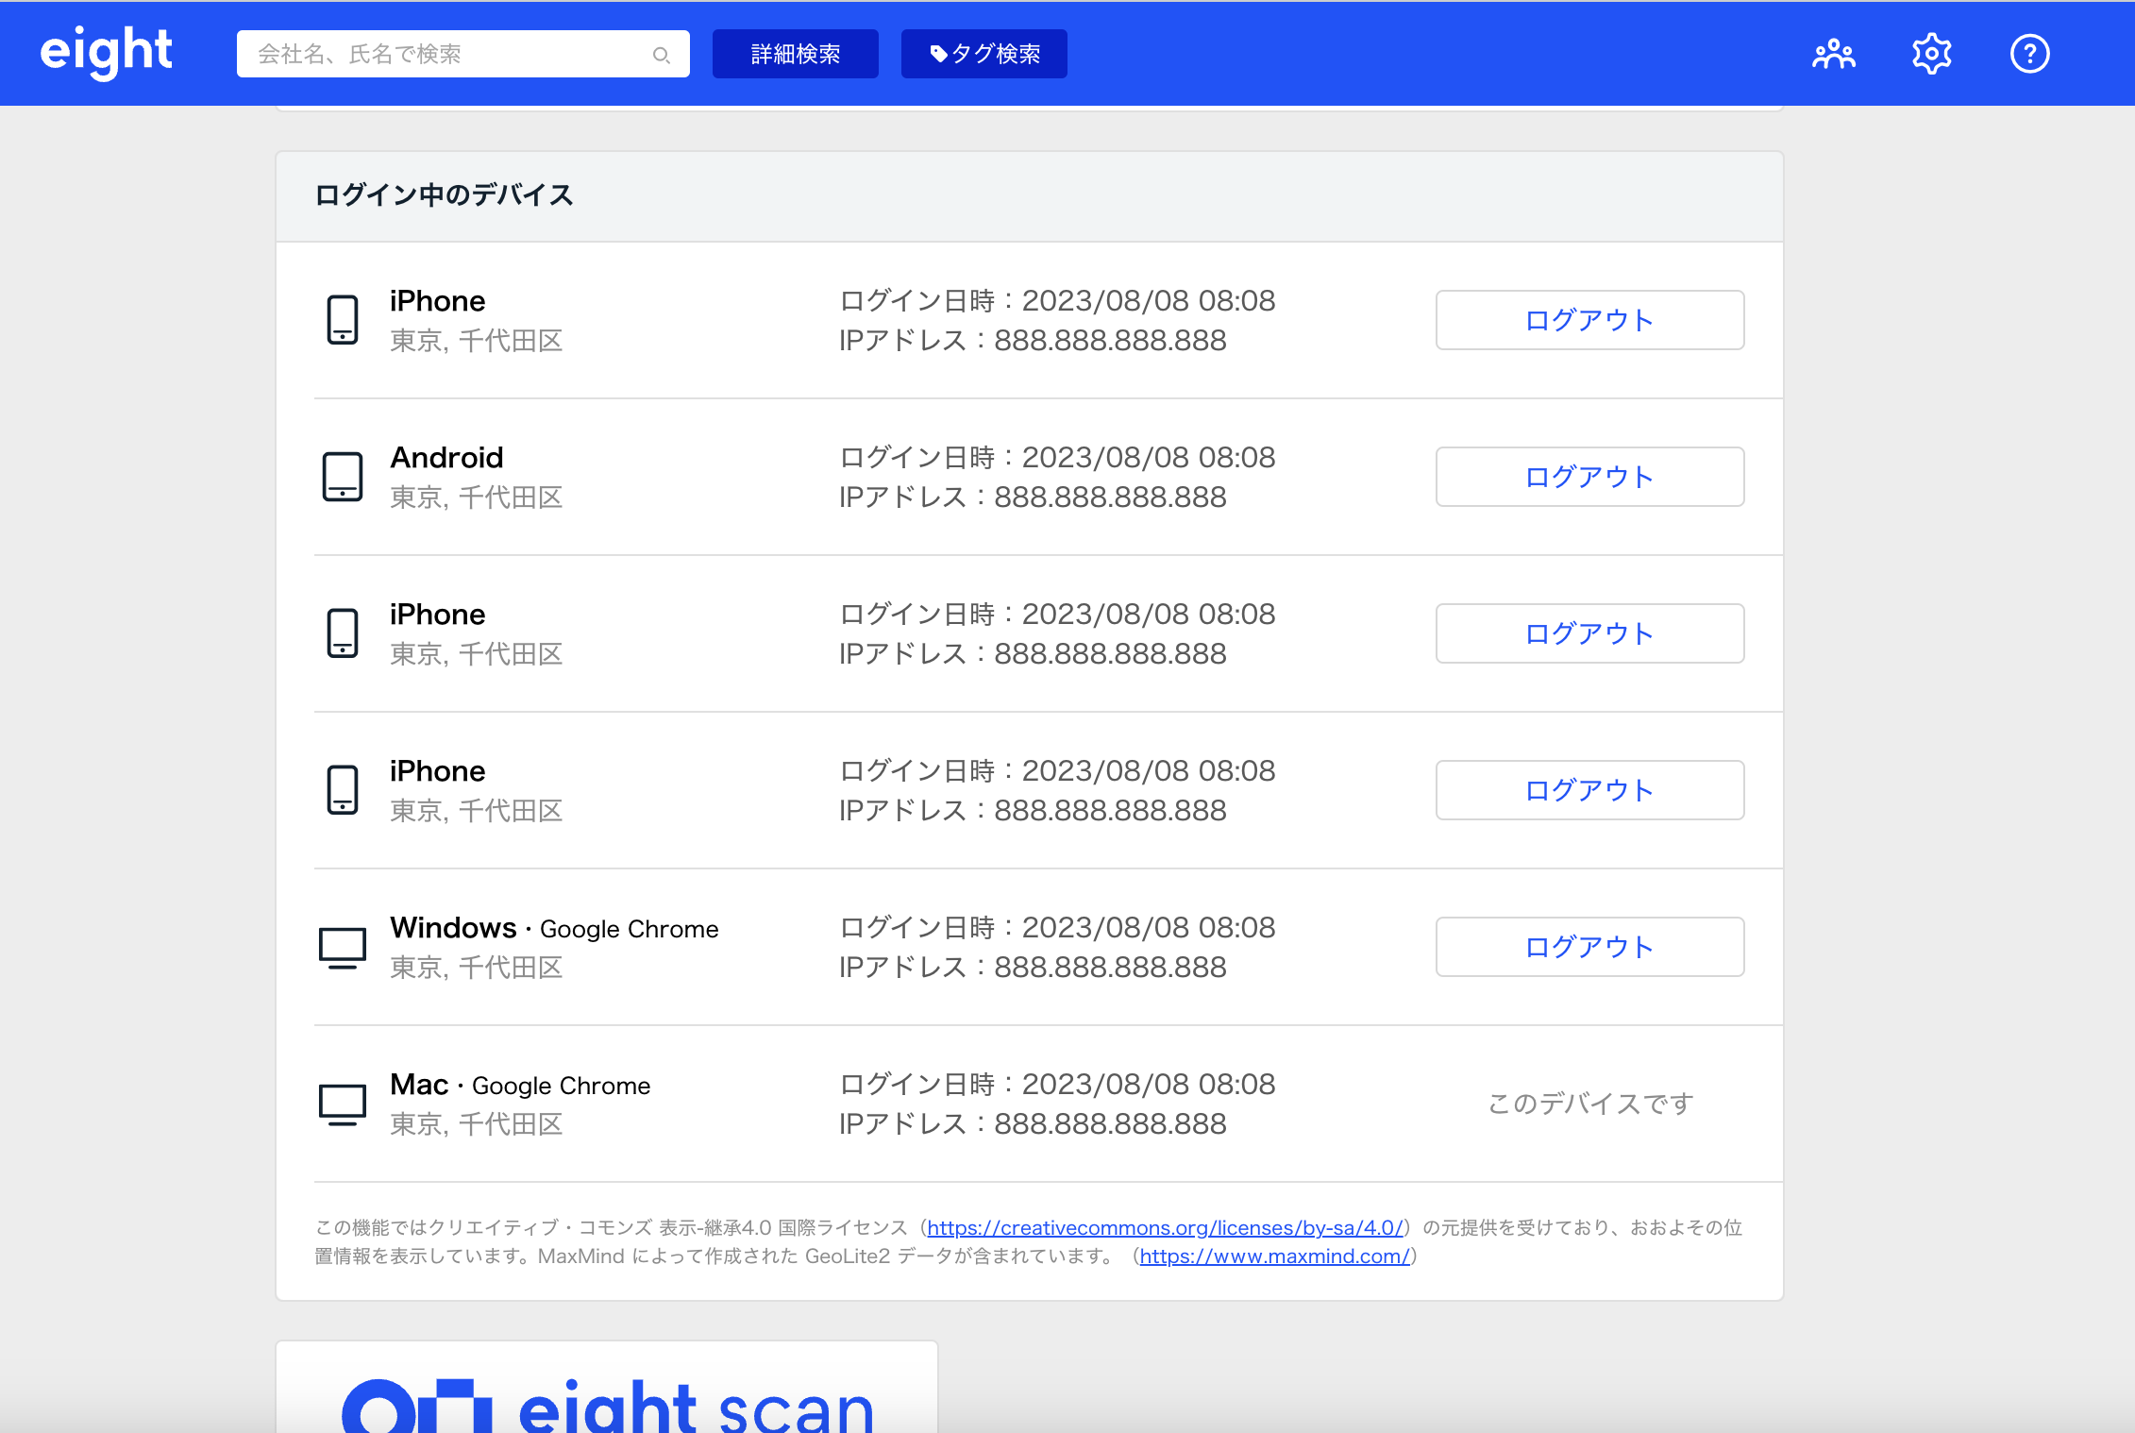The image size is (2135, 1433).
Task: Log out the third iPhone device
Action: (1589, 790)
